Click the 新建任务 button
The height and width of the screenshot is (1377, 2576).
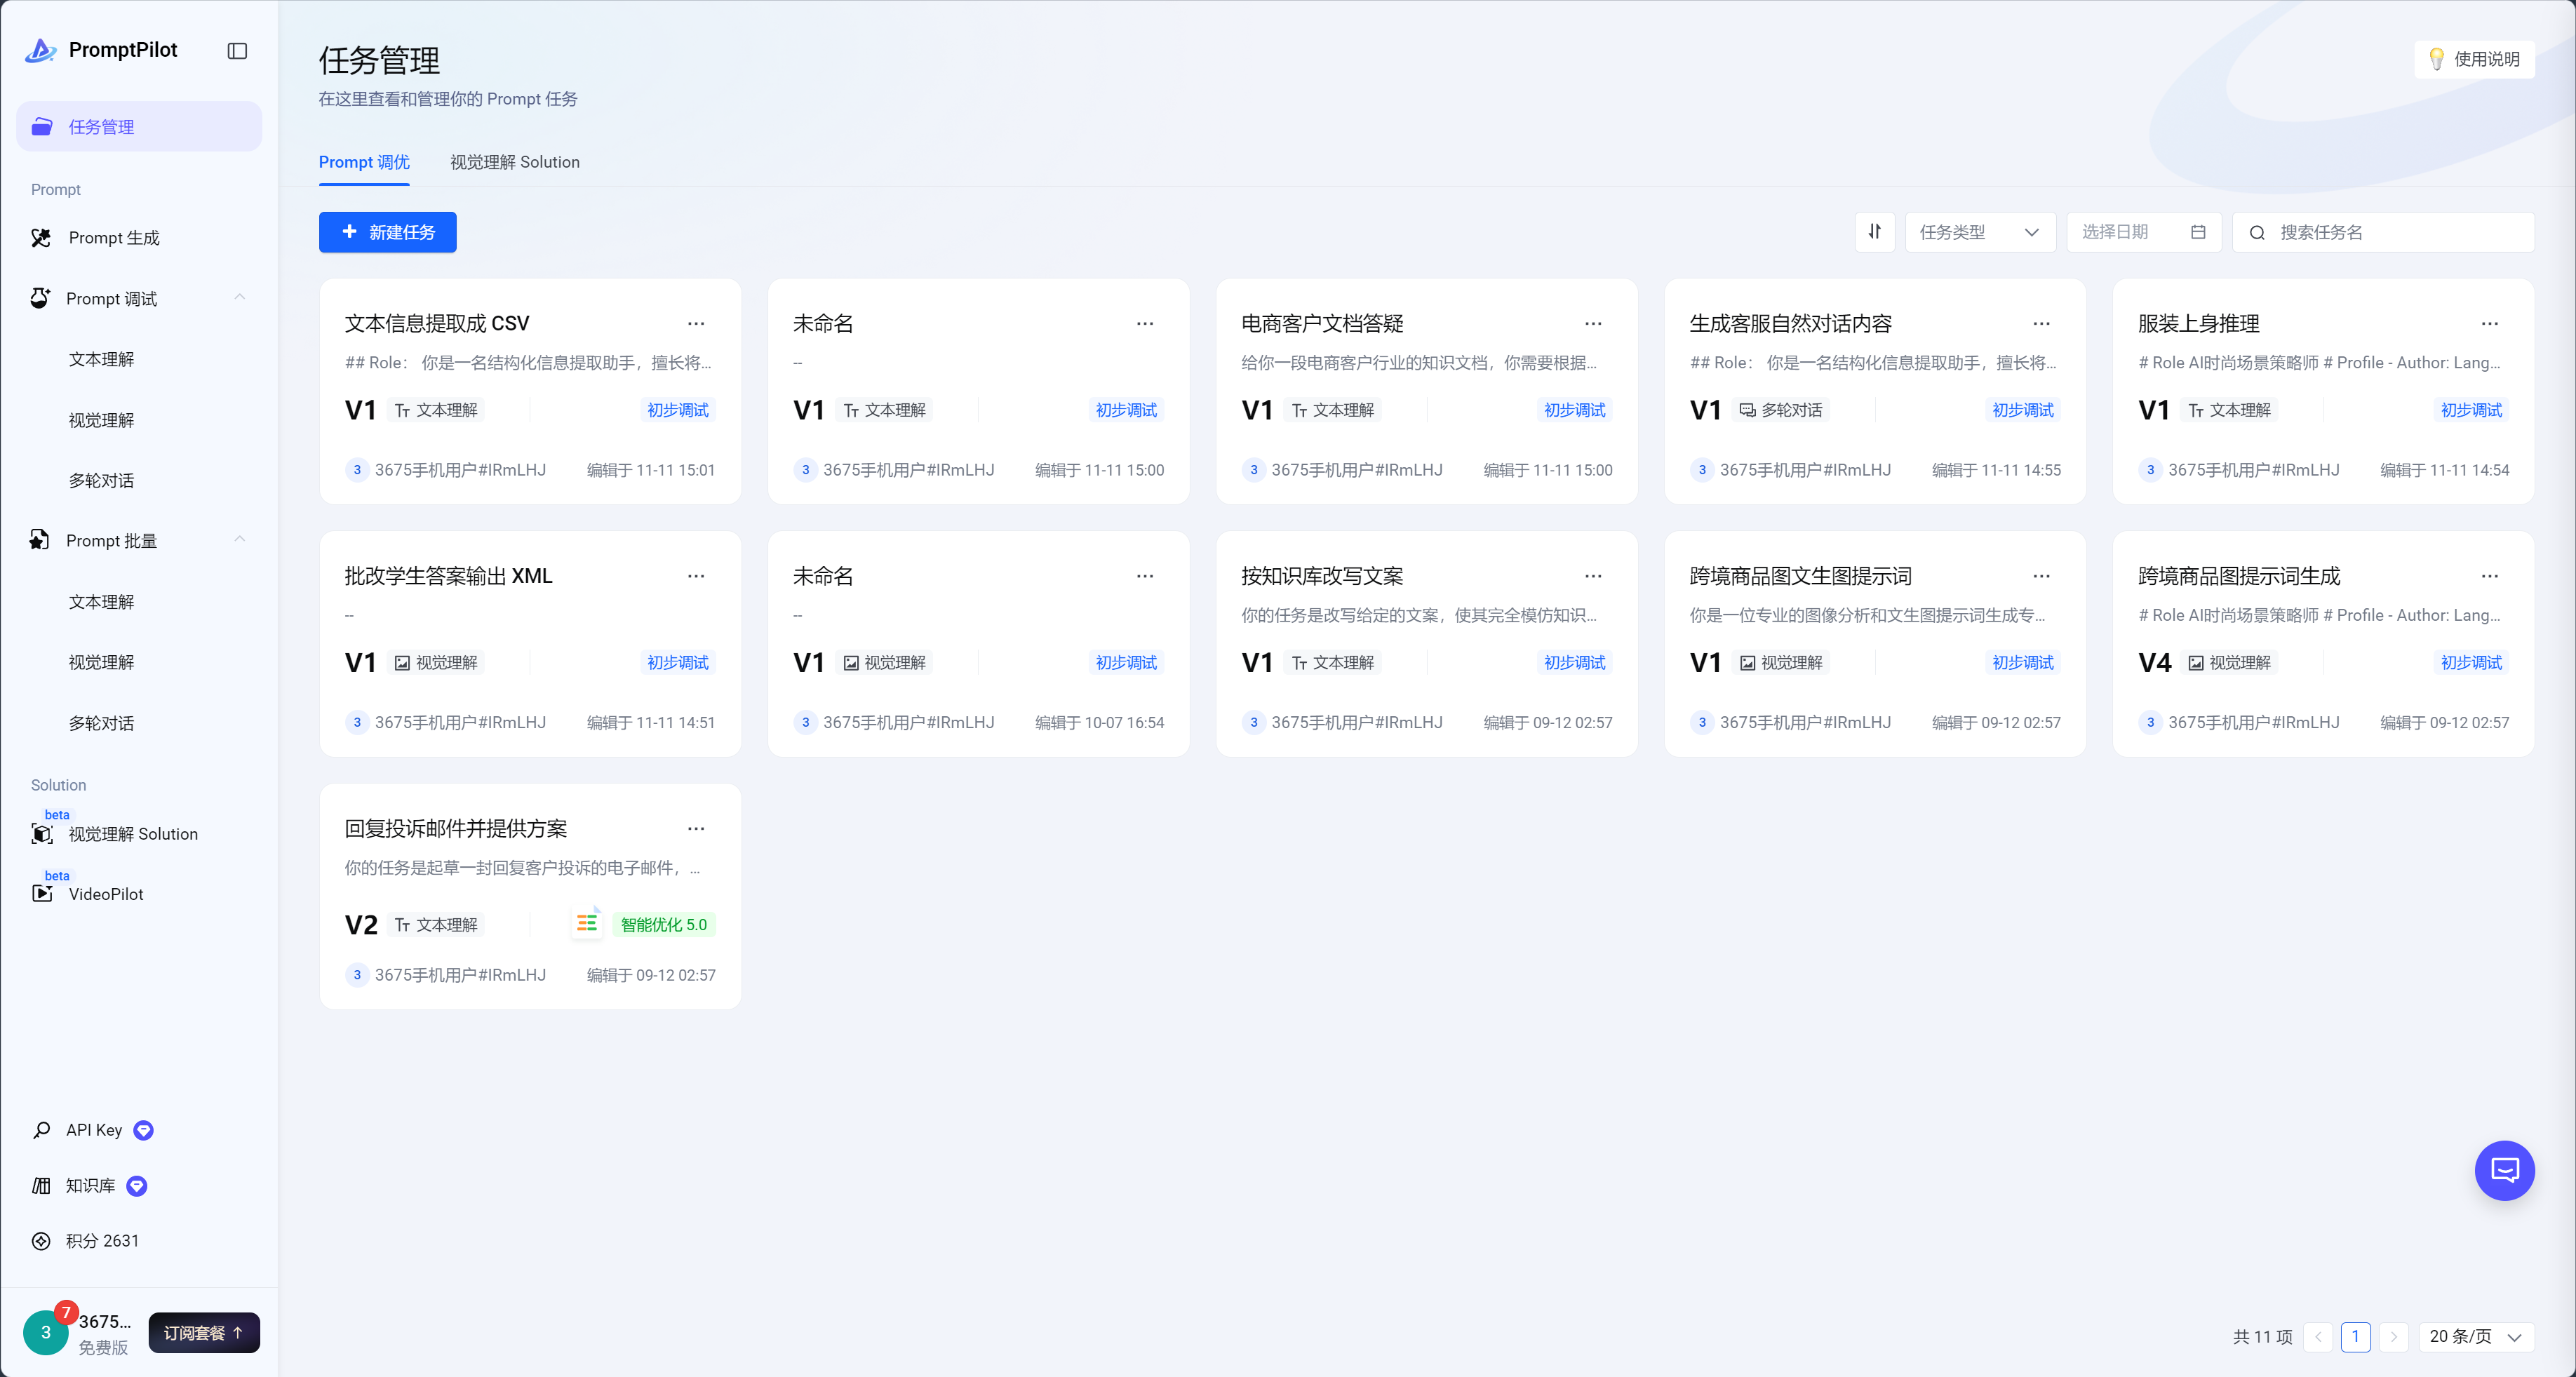tap(388, 232)
